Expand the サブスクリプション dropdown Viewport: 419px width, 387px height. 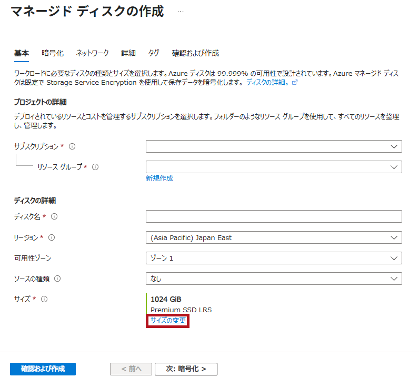click(274, 146)
